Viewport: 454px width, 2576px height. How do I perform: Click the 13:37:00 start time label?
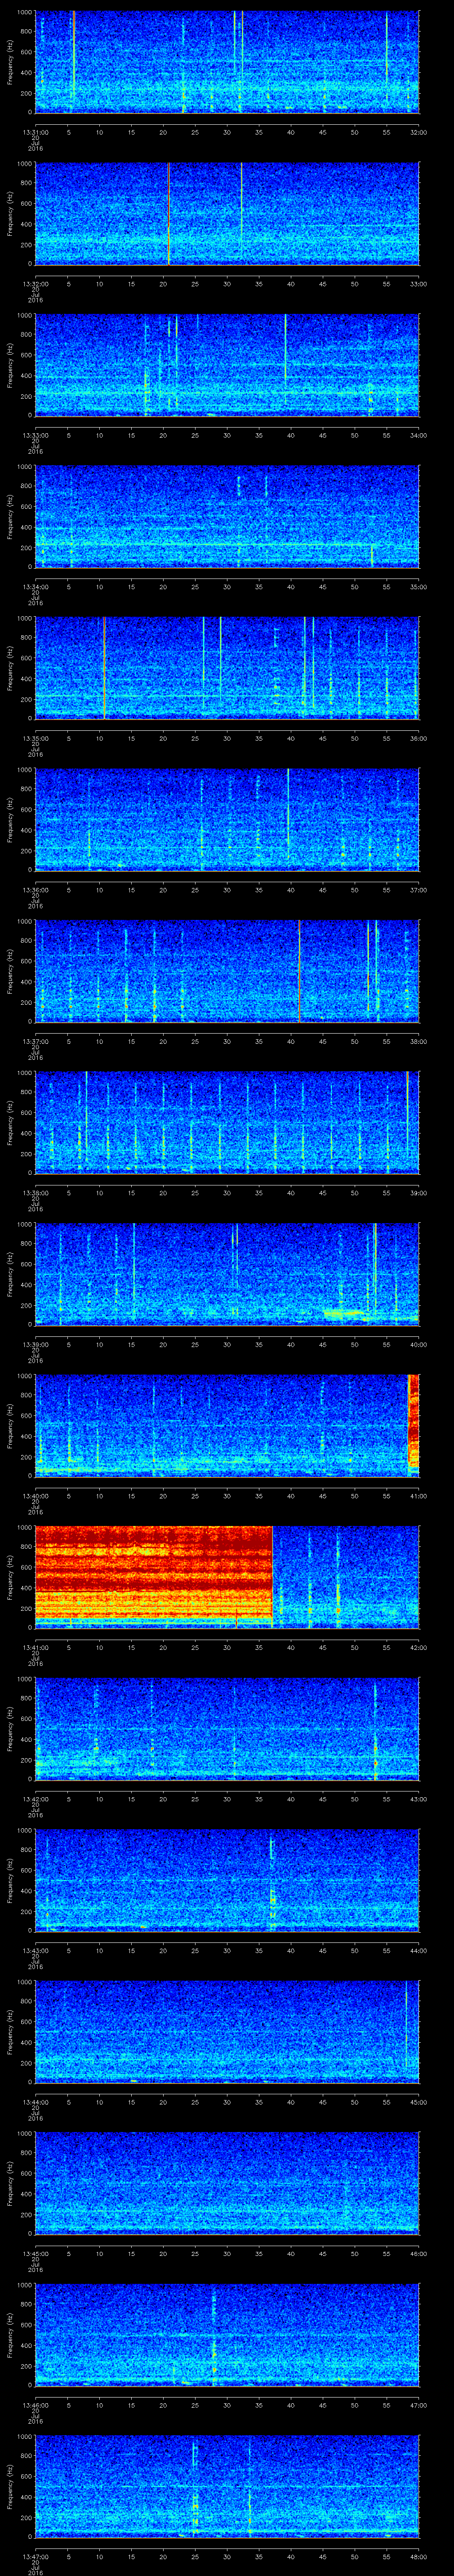click(x=35, y=1041)
